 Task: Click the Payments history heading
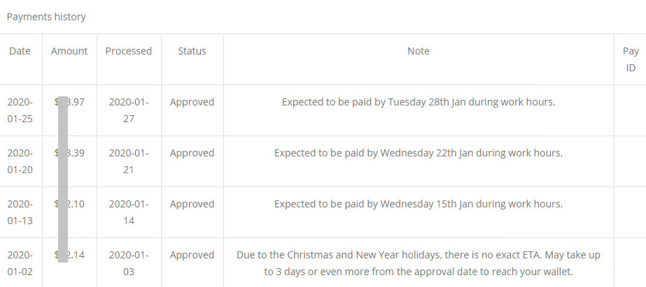point(46,17)
